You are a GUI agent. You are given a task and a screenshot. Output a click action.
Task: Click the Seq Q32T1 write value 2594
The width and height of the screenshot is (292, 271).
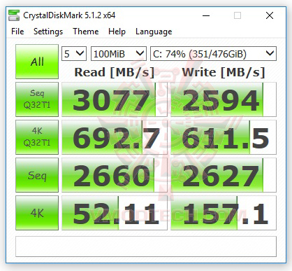(x=224, y=99)
